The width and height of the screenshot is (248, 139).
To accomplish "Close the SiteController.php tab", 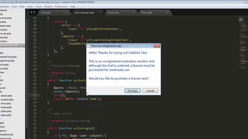I will pos(100,13).
